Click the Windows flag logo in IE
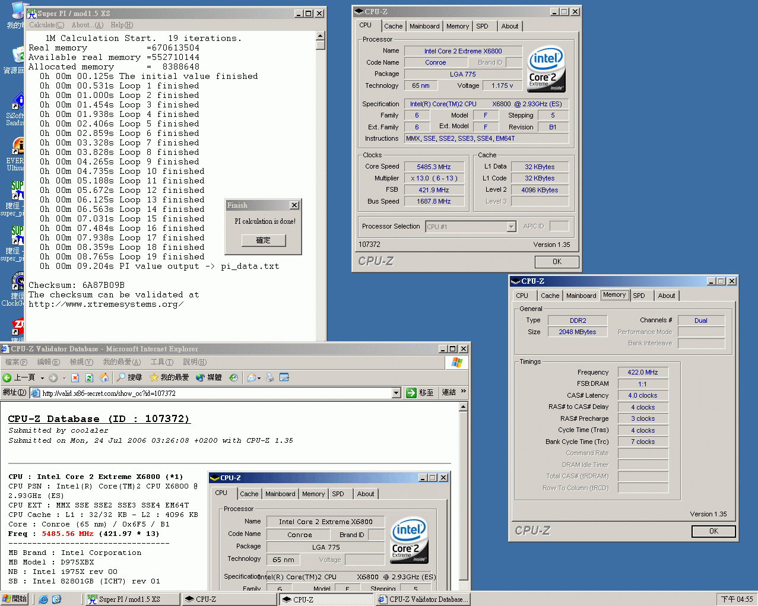The height and width of the screenshot is (606, 758). pyautogui.click(x=457, y=363)
